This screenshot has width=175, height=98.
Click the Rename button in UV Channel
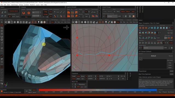tap(171, 56)
